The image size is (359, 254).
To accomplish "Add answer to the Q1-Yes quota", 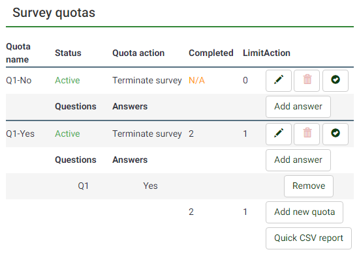I will click(x=298, y=160).
